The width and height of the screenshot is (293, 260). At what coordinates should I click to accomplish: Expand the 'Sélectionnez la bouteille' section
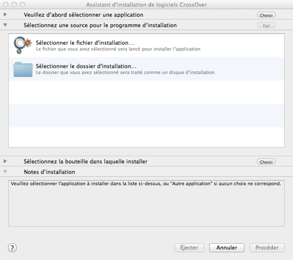(x=5, y=161)
